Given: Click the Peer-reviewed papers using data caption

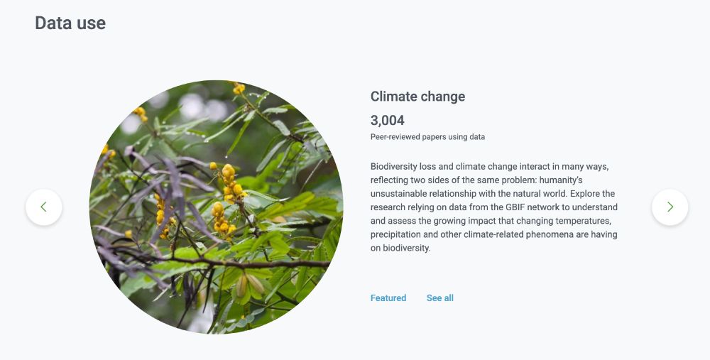Looking at the screenshot, I should 427,137.
